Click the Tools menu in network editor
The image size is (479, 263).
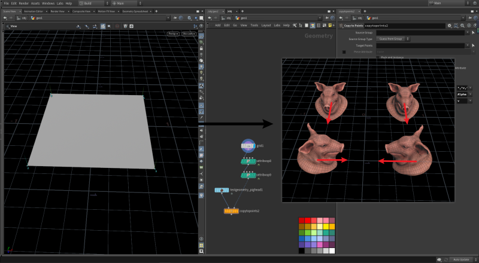tap(254, 25)
